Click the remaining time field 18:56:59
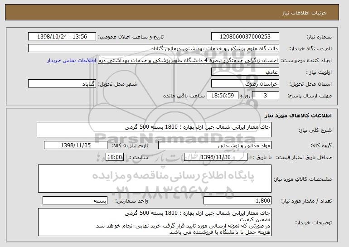Screen dimensions: 349x247 coord(223,96)
